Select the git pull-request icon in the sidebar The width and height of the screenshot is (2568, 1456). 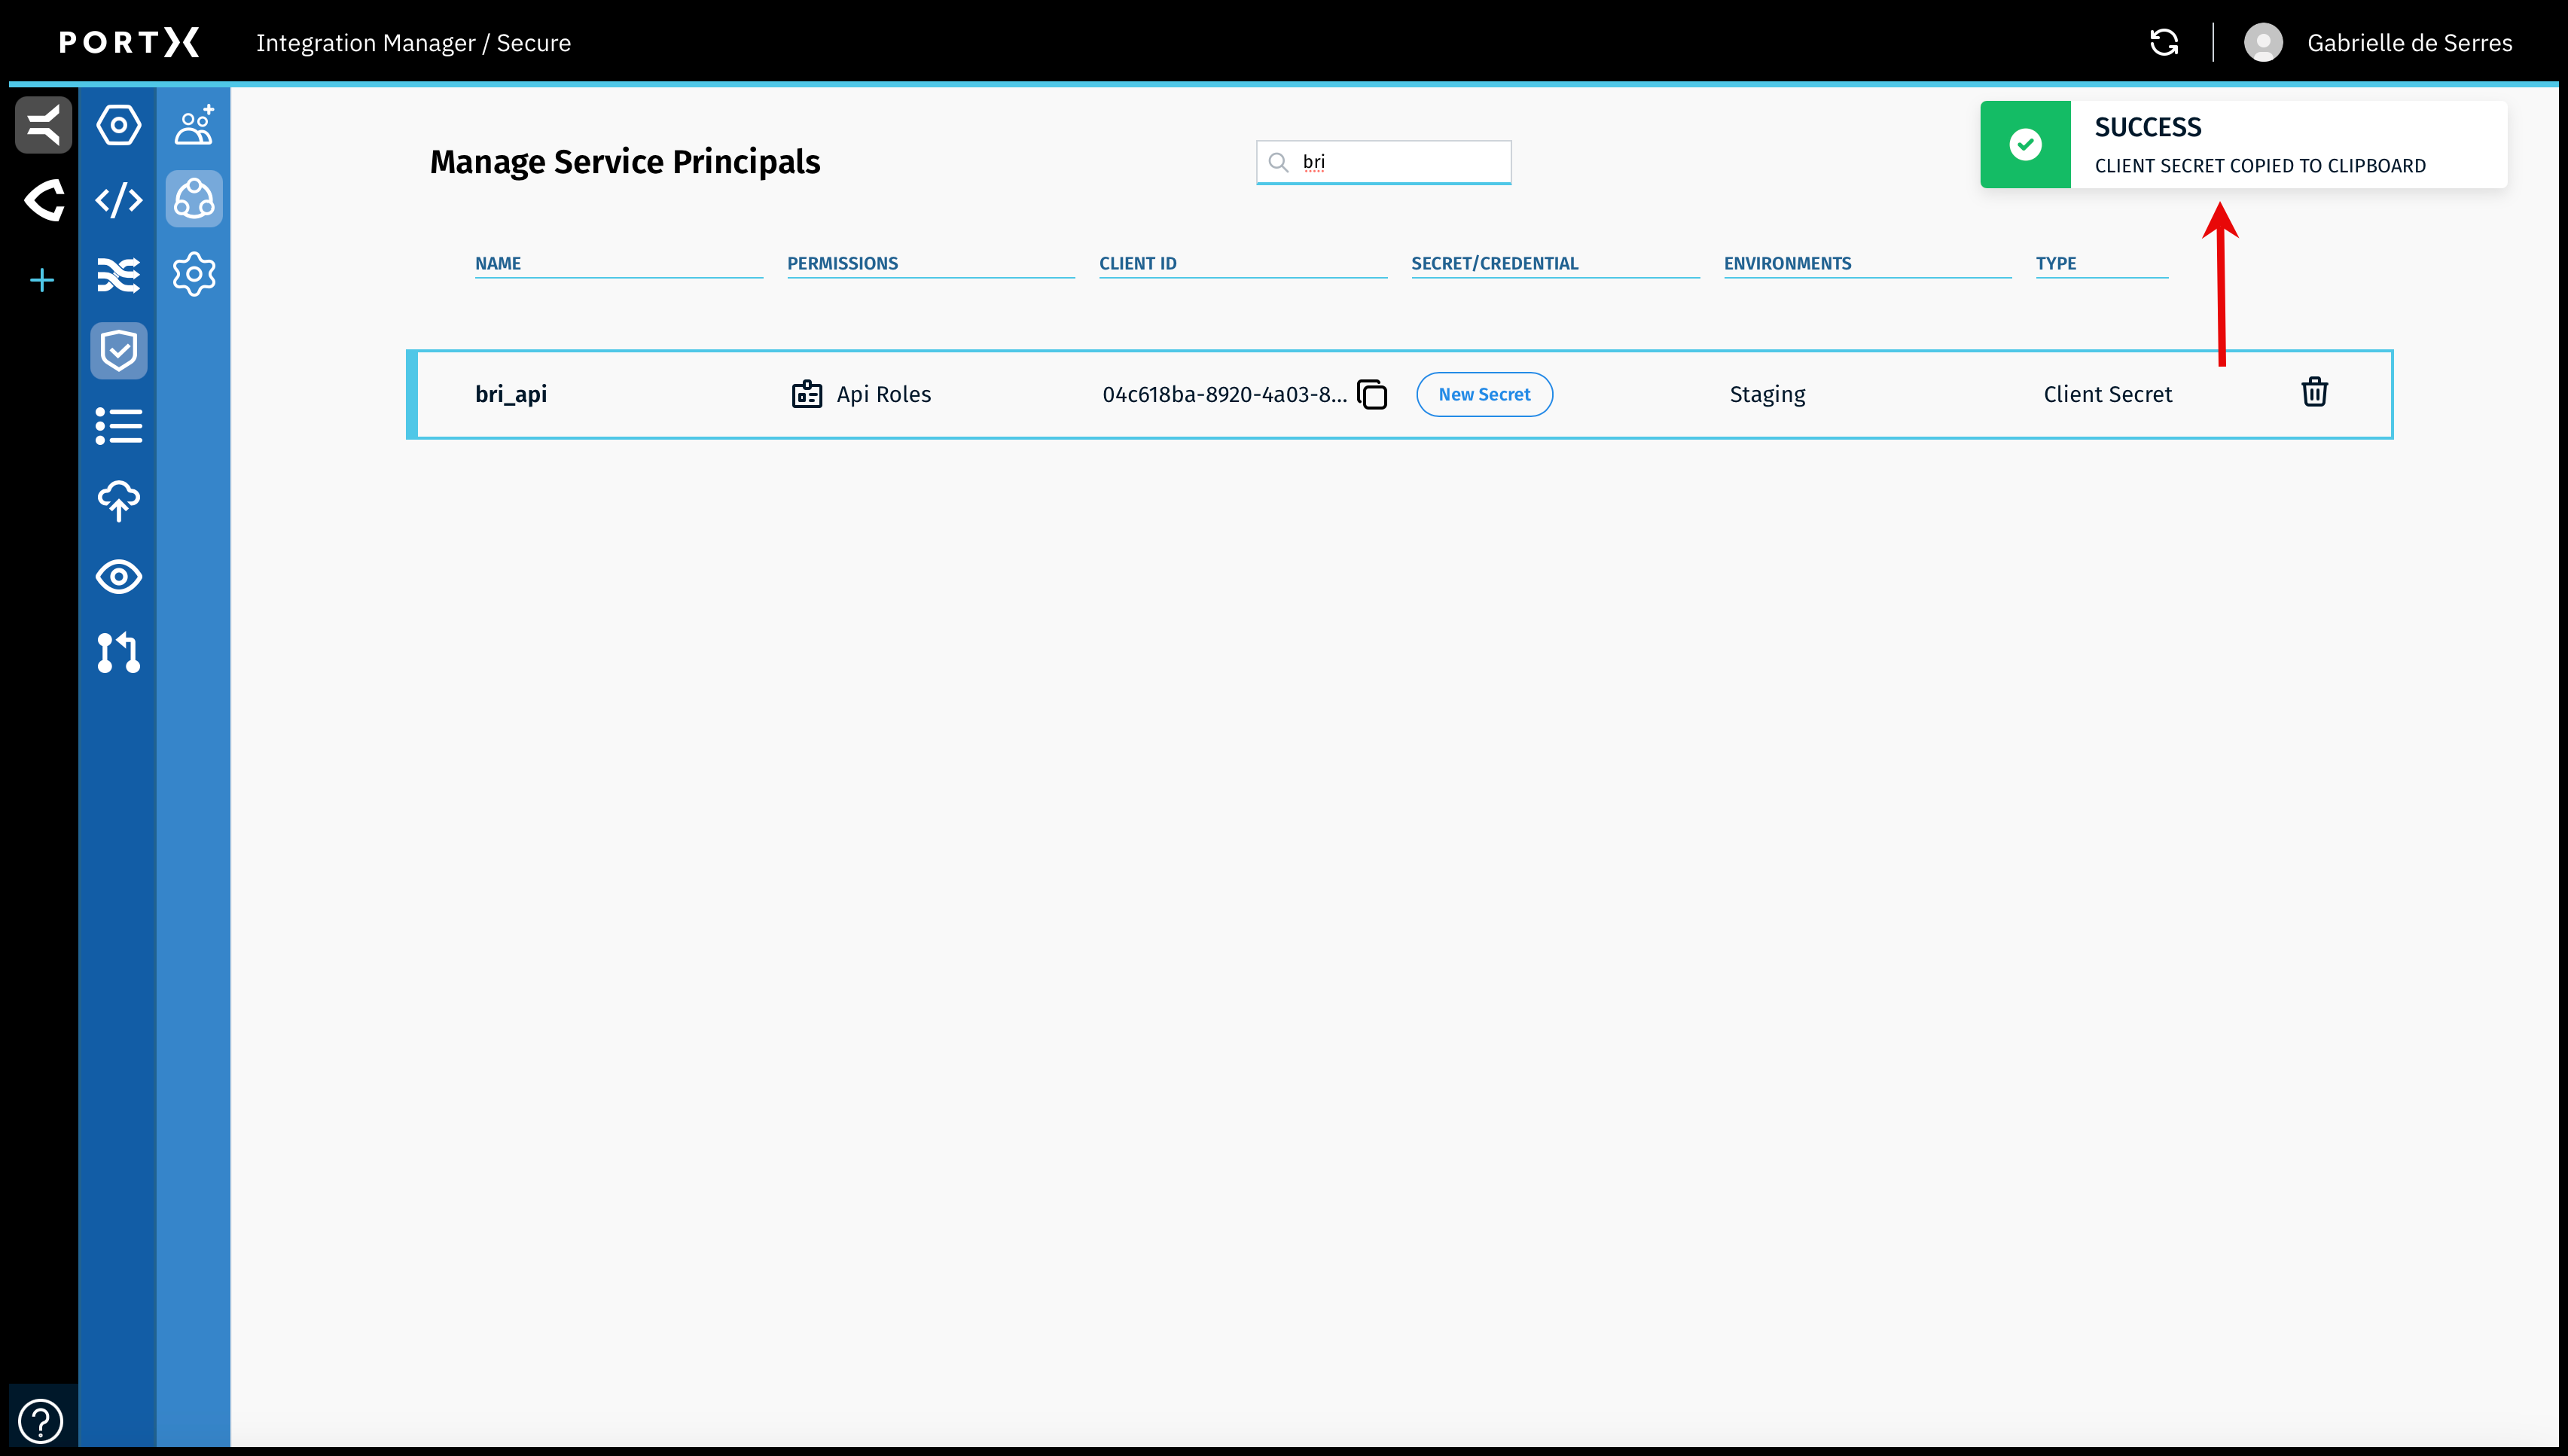(118, 654)
